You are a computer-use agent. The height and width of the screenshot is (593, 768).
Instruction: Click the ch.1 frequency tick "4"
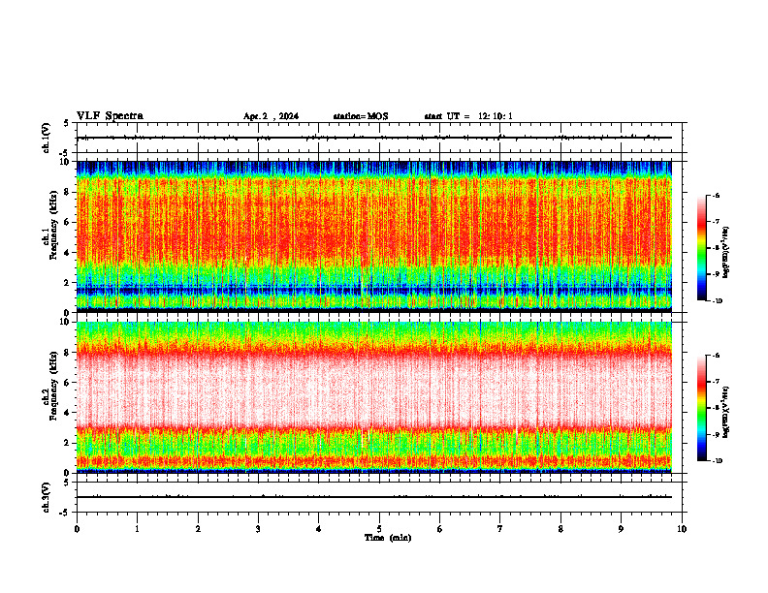pos(68,253)
